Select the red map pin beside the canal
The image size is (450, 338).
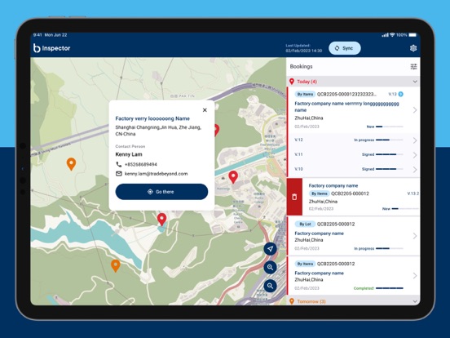233,176
